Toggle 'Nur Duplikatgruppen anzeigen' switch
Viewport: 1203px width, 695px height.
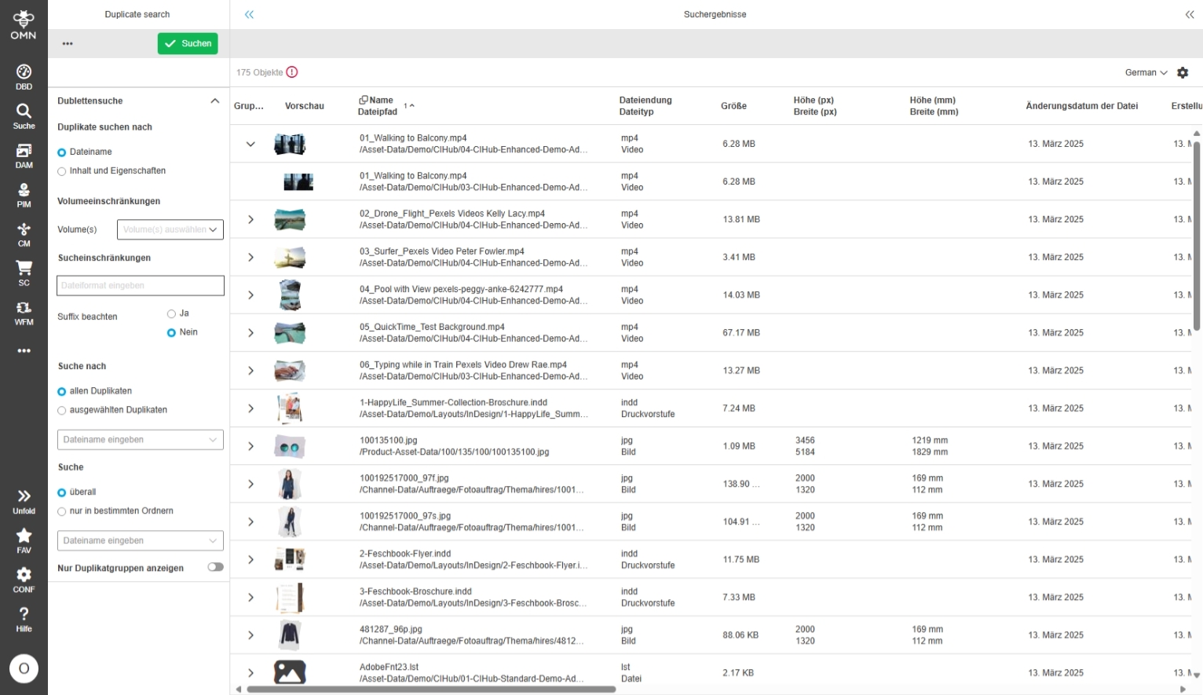pos(215,567)
